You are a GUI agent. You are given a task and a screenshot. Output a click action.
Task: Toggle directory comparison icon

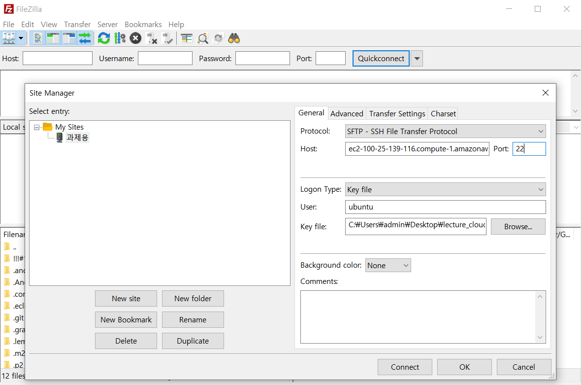coord(203,38)
